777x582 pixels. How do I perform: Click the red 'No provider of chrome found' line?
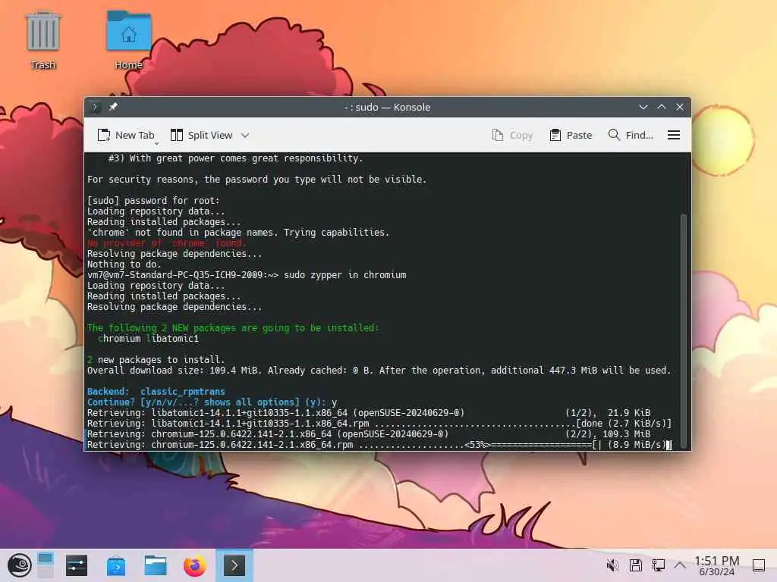click(166, 243)
